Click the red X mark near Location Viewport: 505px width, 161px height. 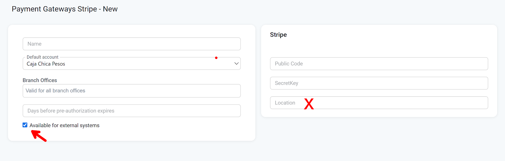click(309, 104)
